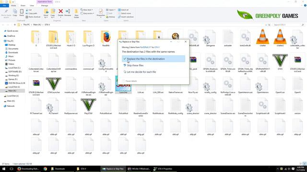Click the address bar refresh icon
This screenshot has height=172, width=307.
[x=269, y=25]
